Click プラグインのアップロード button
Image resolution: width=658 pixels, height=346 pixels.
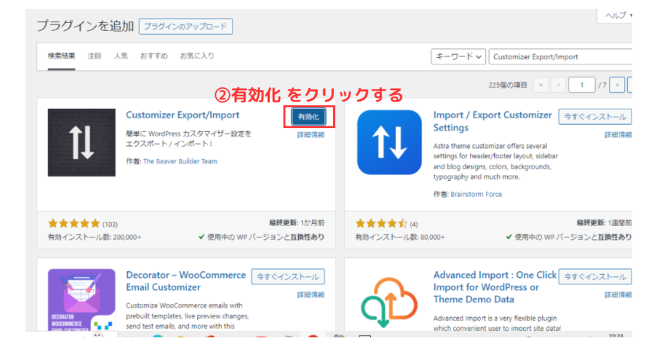pyautogui.click(x=186, y=26)
